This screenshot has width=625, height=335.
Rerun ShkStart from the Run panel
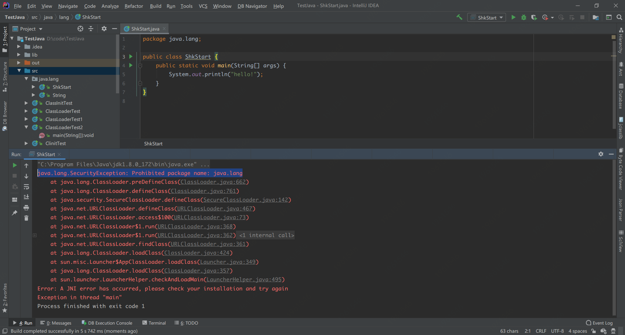click(15, 165)
